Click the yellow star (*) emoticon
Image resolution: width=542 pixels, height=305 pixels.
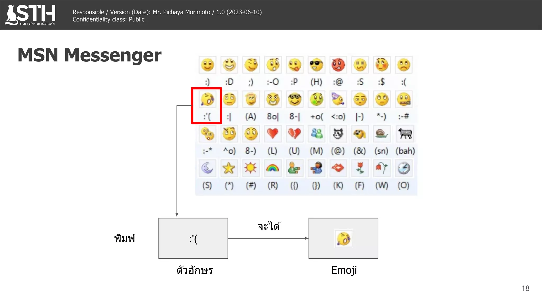click(x=229, y=168)
